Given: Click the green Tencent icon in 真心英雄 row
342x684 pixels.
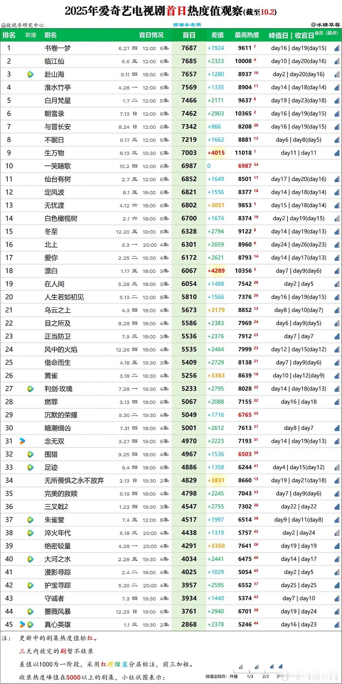Looking at the screenshot, I should click(x=30, y=625).
